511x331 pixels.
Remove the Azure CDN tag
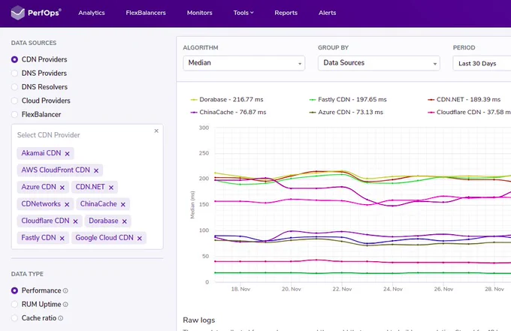[62, 188]
